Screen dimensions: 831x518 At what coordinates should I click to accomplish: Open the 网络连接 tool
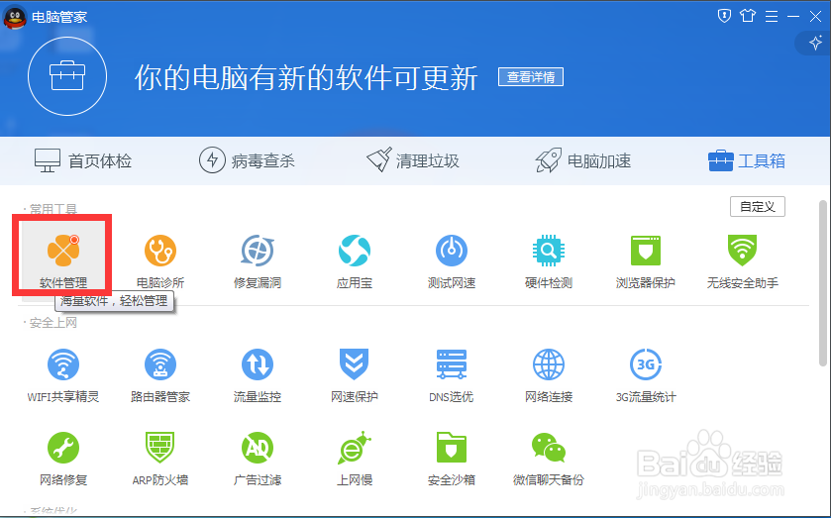click(549, 375)
